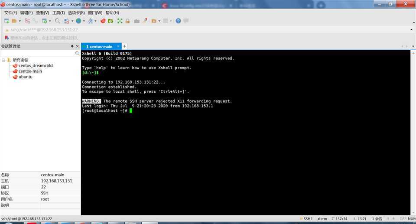Toggle the session manager pin icon
The width and height of the screenshot is (416, 224).
coord(72,46)
